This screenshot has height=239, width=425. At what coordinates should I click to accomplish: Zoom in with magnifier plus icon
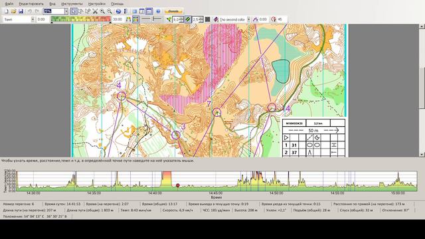click(102, 11)
